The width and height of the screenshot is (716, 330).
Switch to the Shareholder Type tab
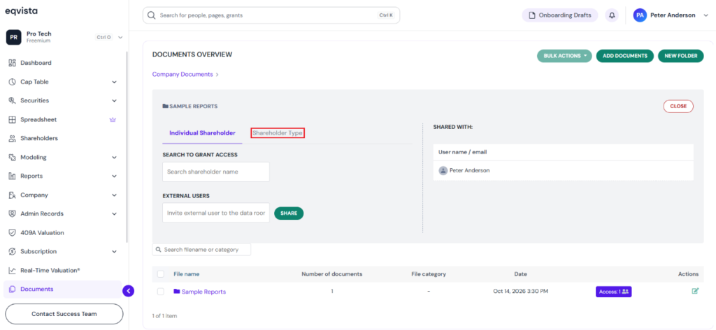[x=278, y=133]
